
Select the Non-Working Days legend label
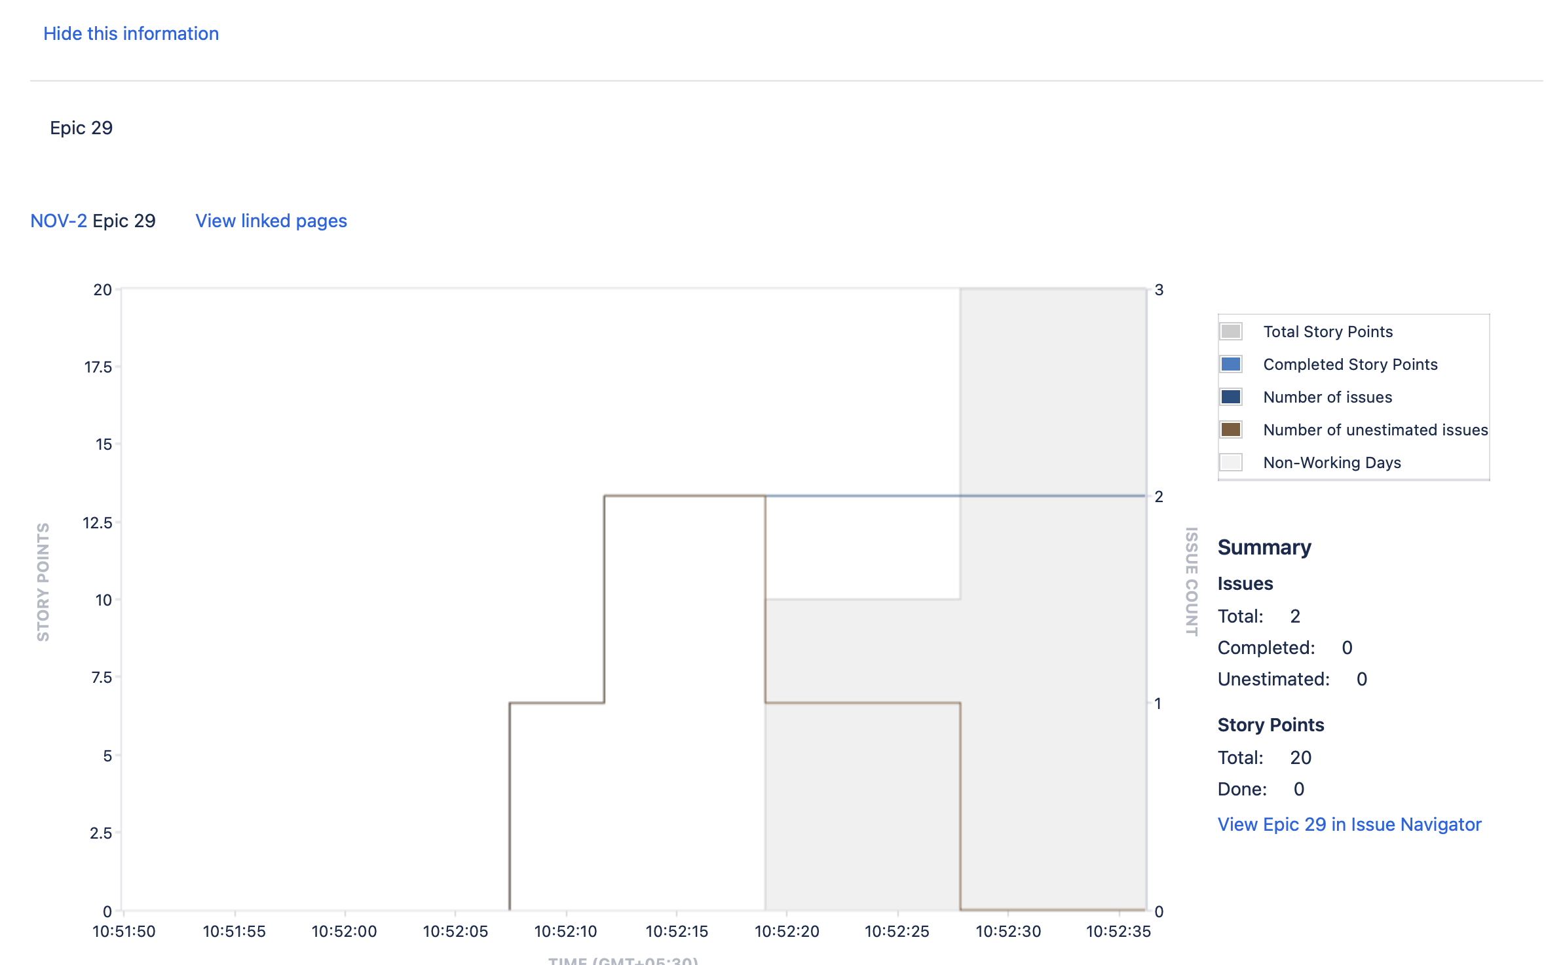pos(1332,462)
